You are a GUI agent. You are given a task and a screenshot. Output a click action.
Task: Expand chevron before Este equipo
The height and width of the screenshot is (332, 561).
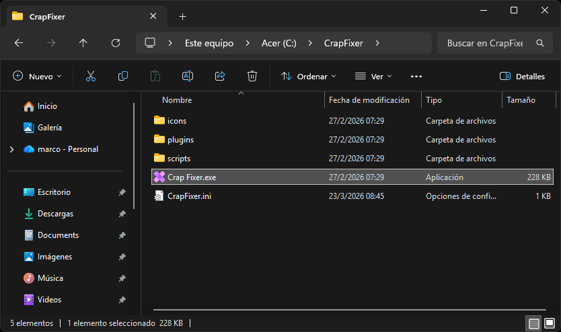click(x=170, y=43)
